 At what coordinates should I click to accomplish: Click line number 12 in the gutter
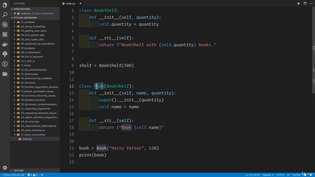coord(71,86)
